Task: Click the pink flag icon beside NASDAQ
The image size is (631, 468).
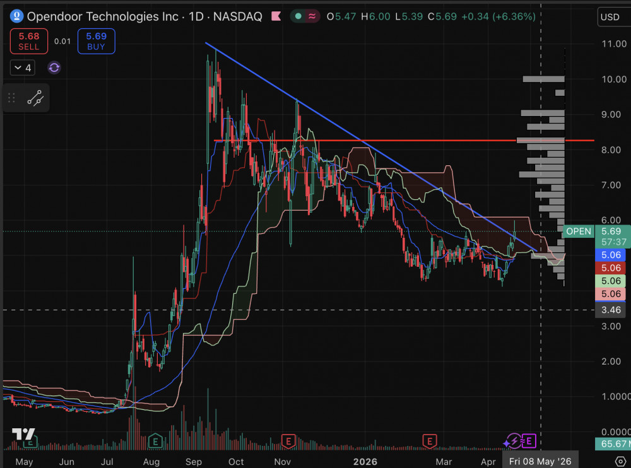Action: coord(275,16)
